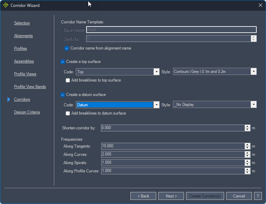Go to the Selection step
Screen dimensions: 266x204
pyautogui.click(x=22, y=23)
